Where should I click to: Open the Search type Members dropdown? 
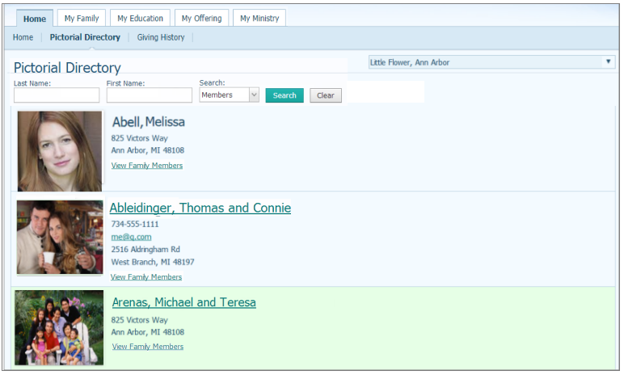pos(230,95)
